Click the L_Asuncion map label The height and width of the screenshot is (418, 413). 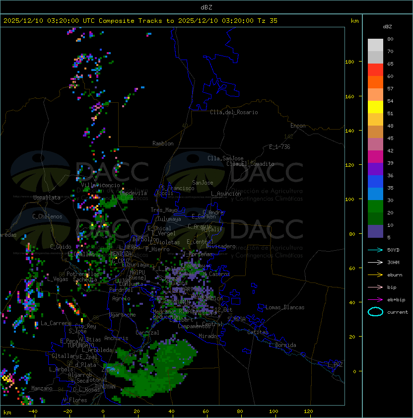[x=226, y=194]
